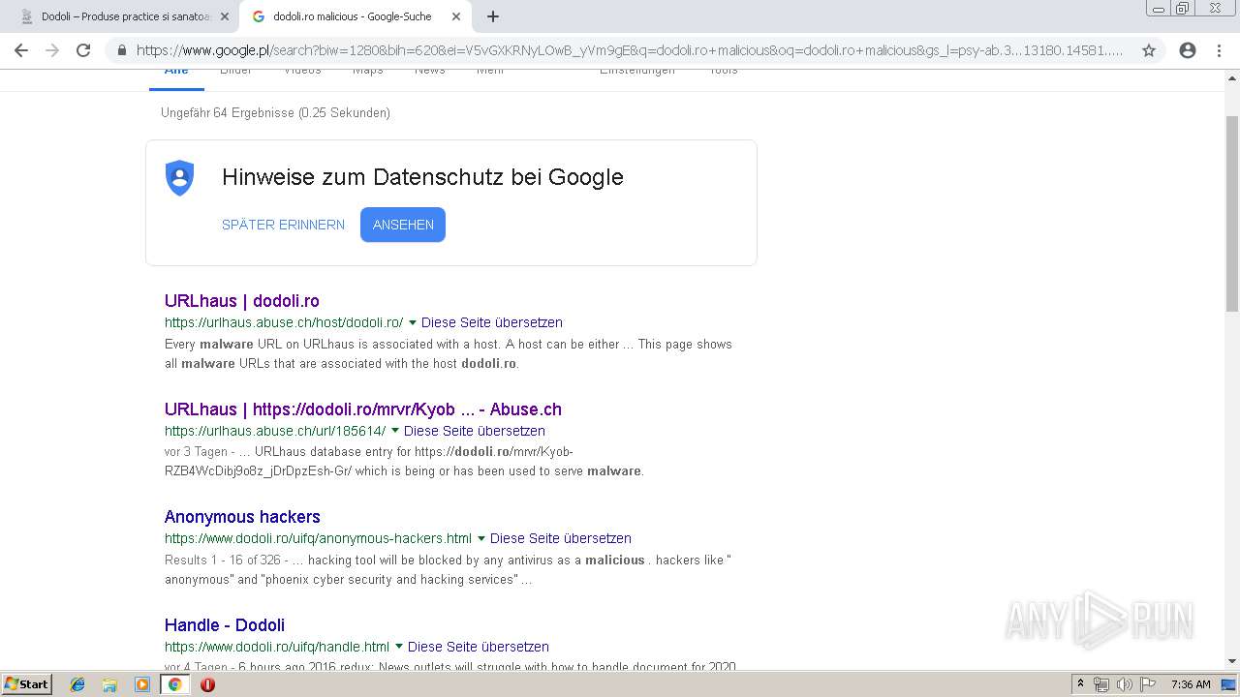This screenshot has height=697, width=1240.
Task: Open the URLhaus | dodoli.ro result
Action: pyautogui.click(x=242, y=301)
